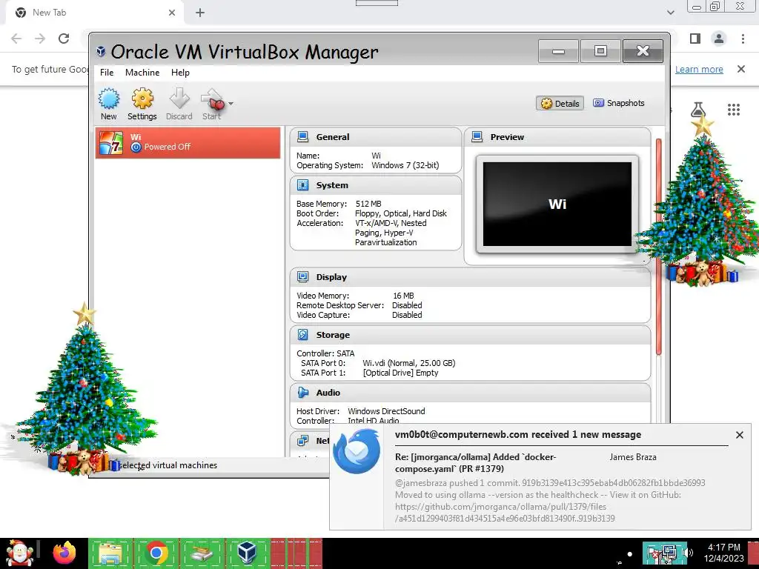Reload the Chrome page
Screen dimensions: 759x569
[64, 39]
